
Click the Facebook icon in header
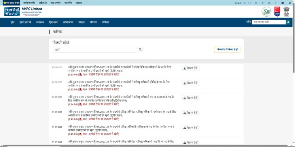coord(276,3)
